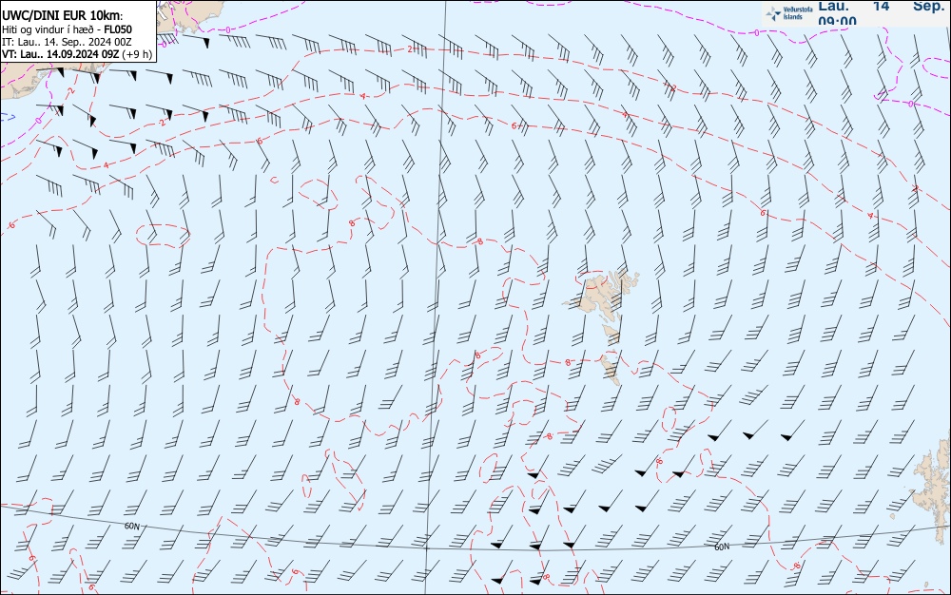Click the "VT: Lau.. 14.09.2024 09Z (+9 h)" line
951x595 pixels.
pyautogui.click(x=77, y=54)
